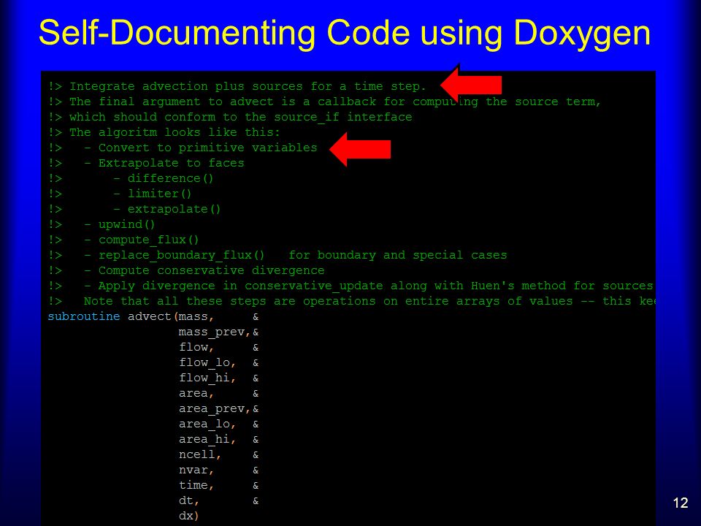Select the 'nvar,' argument
The image size is (701, 526).
[x=196, y=470]
